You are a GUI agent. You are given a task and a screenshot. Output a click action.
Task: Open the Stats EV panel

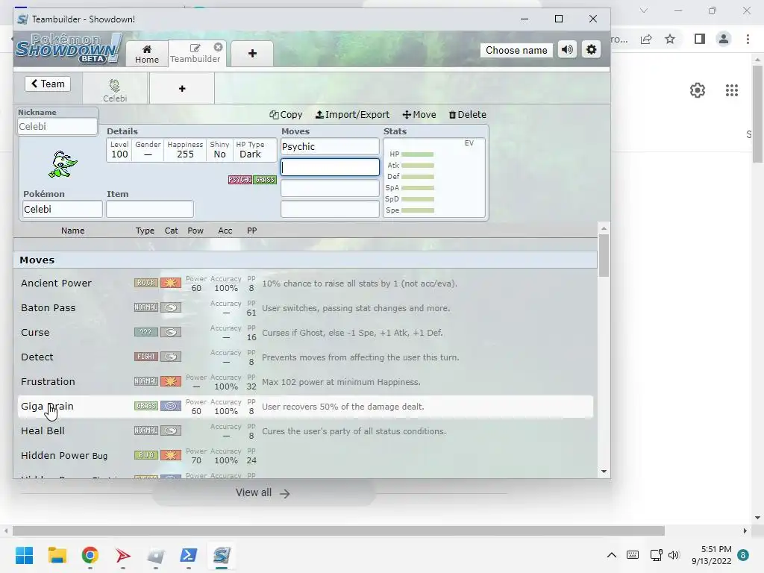coord(434,178)
